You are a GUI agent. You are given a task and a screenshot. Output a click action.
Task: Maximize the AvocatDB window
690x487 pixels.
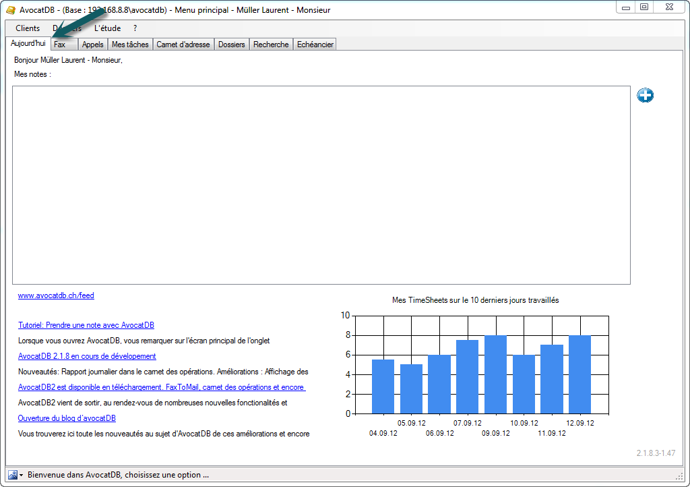pos(644,7)
